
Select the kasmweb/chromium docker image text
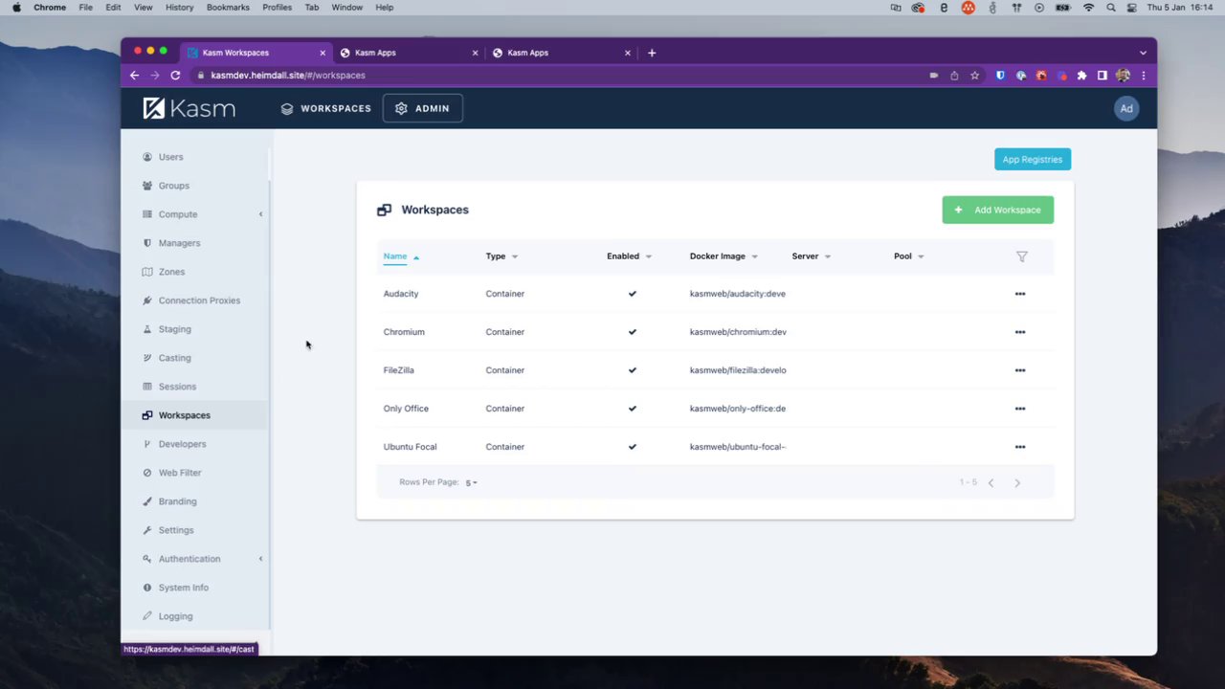pyautogui.click(x=738, y=332)
